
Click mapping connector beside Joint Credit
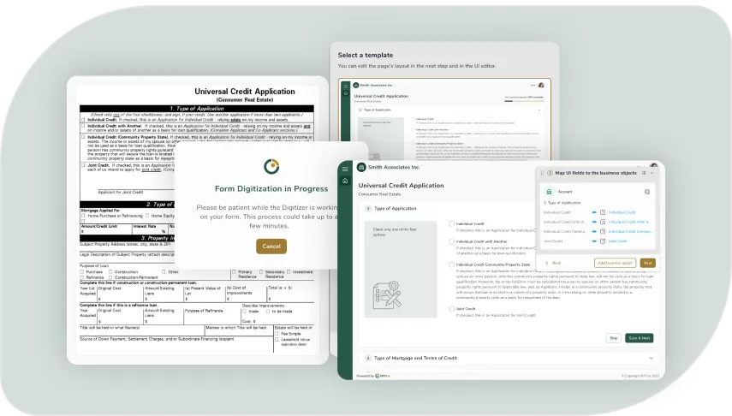tap(594, 241)
